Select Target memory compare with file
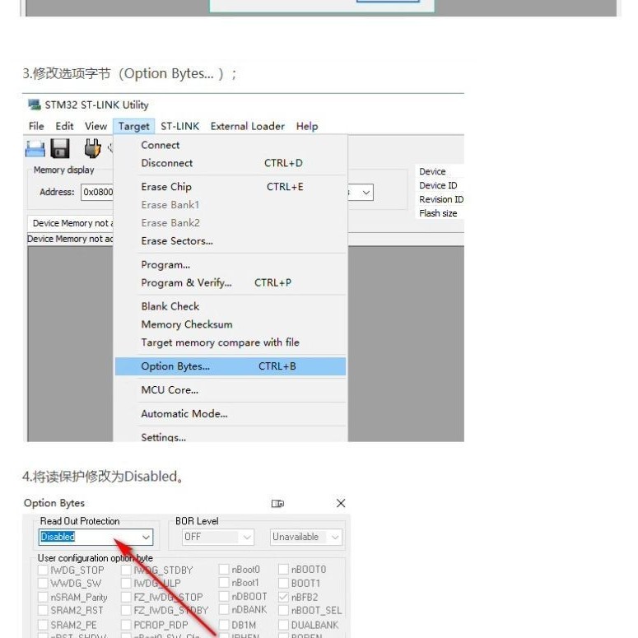This screenshot has width=638, height=638. pyautogui.click(x=231, y=342)
